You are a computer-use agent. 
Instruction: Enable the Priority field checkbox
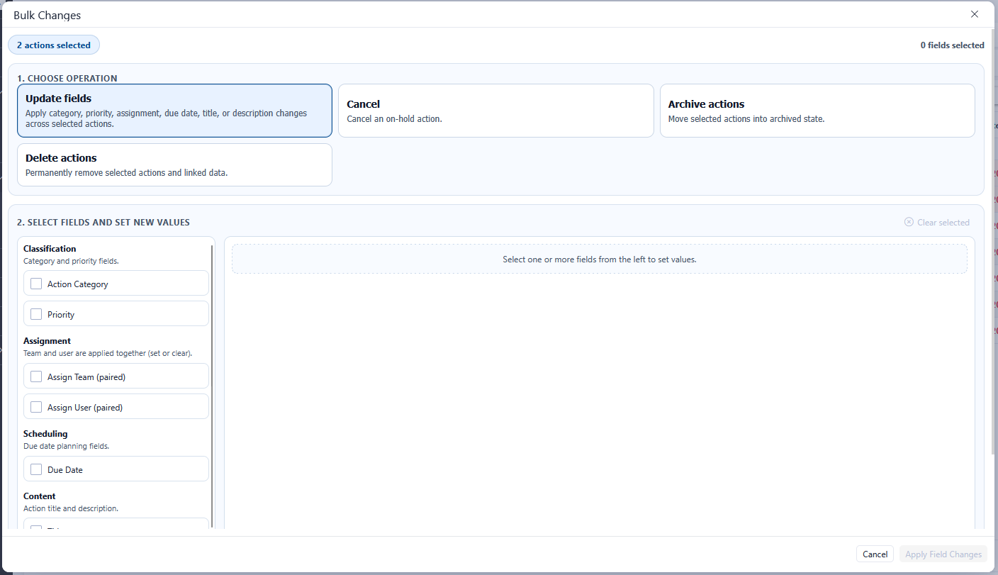[x=36, y=314]
